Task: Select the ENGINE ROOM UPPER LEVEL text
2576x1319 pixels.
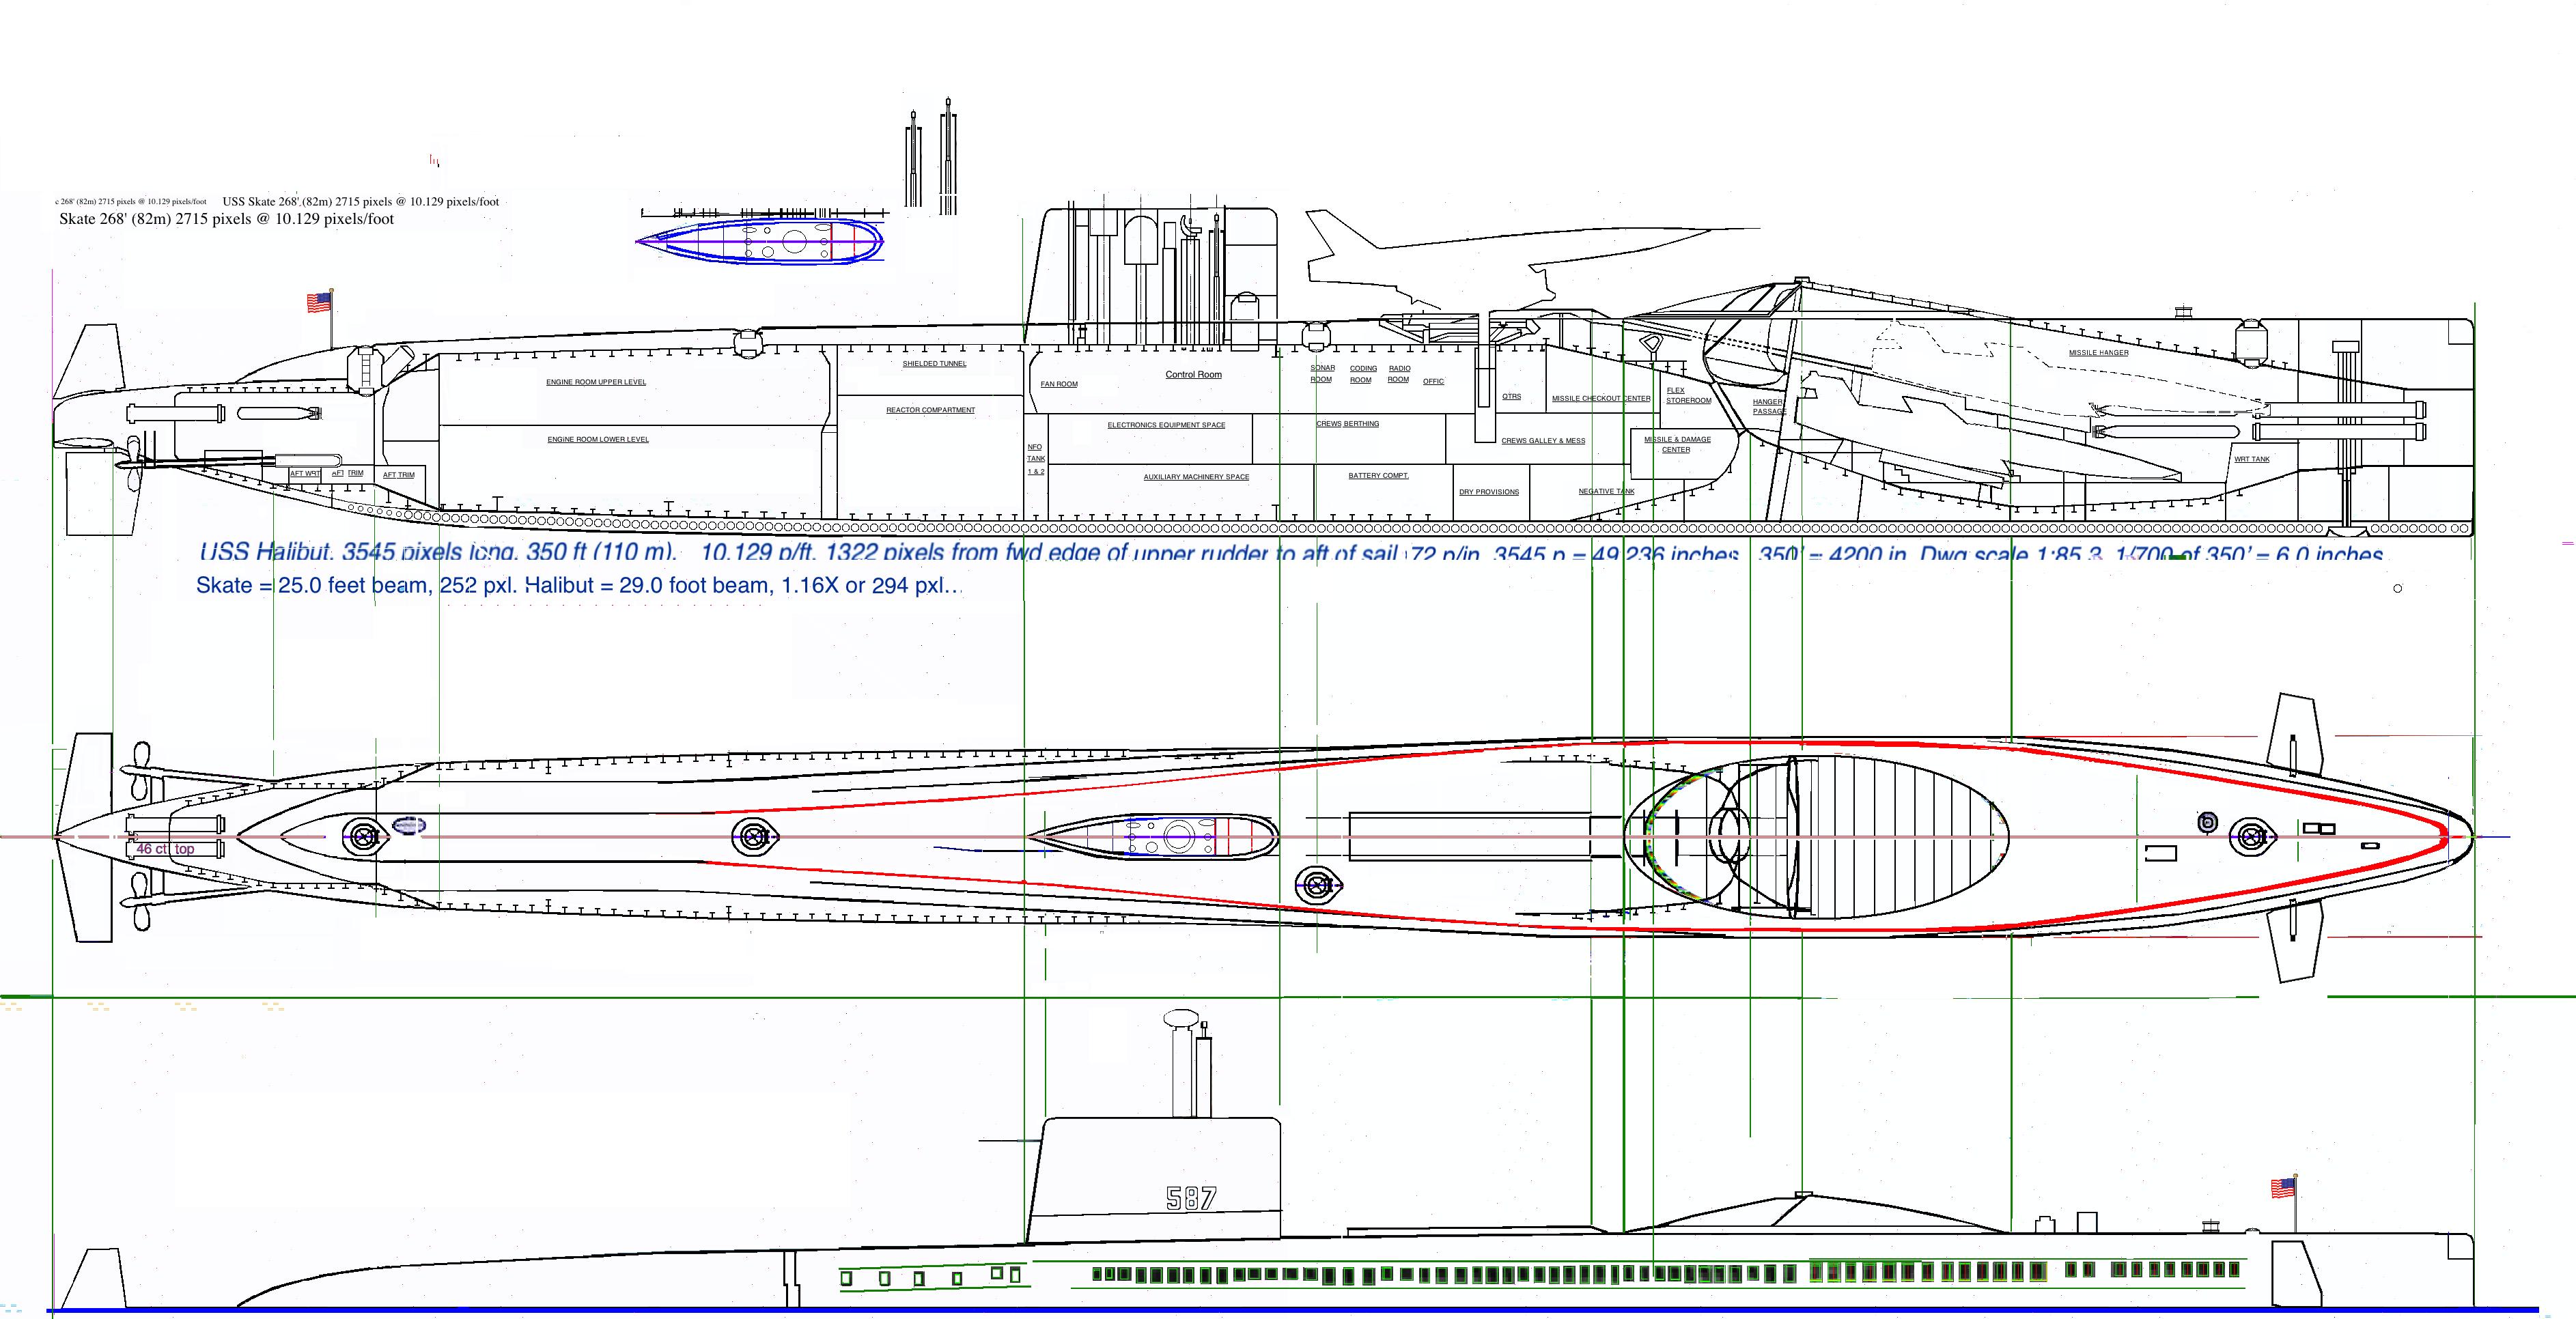Action: tap(596, 382)
